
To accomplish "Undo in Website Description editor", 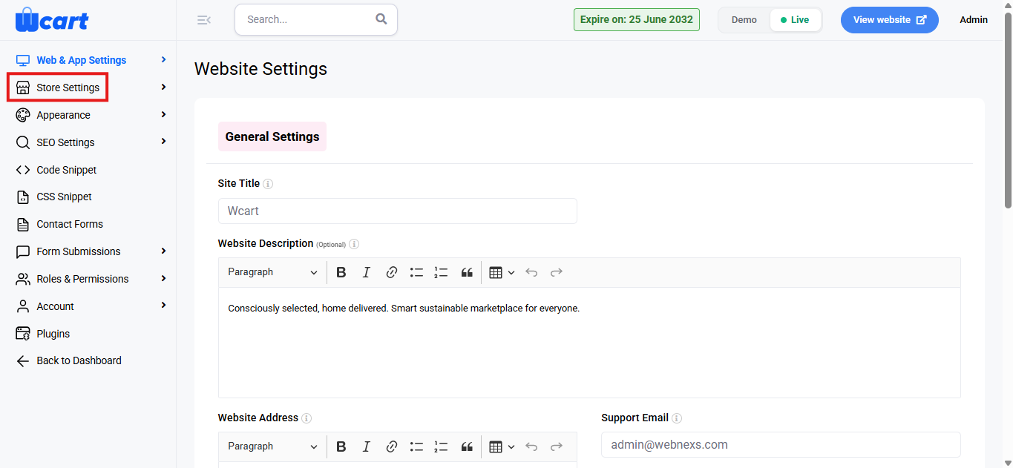I will (x=531, y=272).
